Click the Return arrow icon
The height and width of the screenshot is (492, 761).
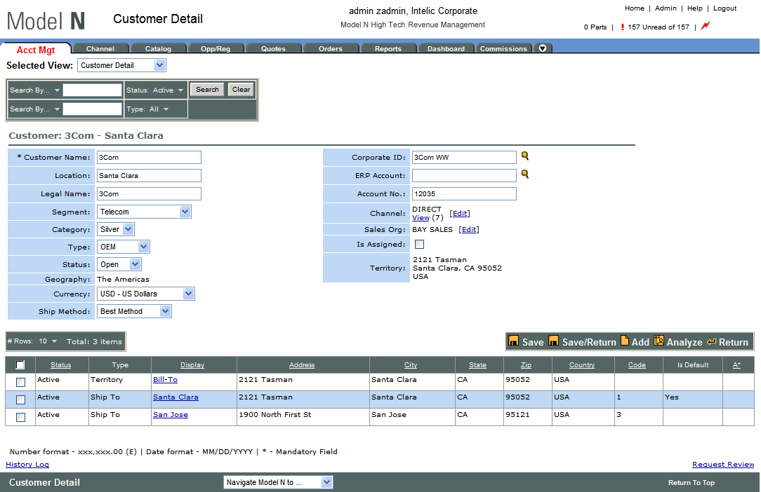pos(711,342)
